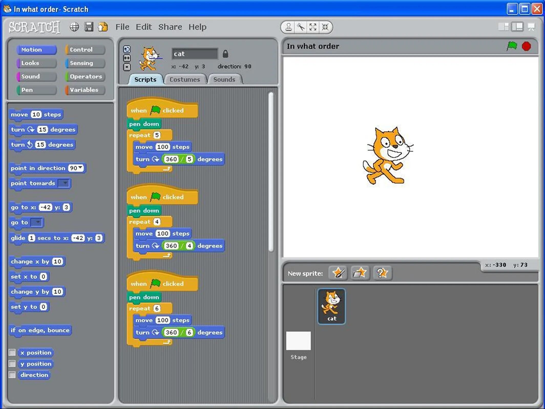Switch to the Sounds tab
545x409 pixels.
pyautogui.click(x=225, y=80)
